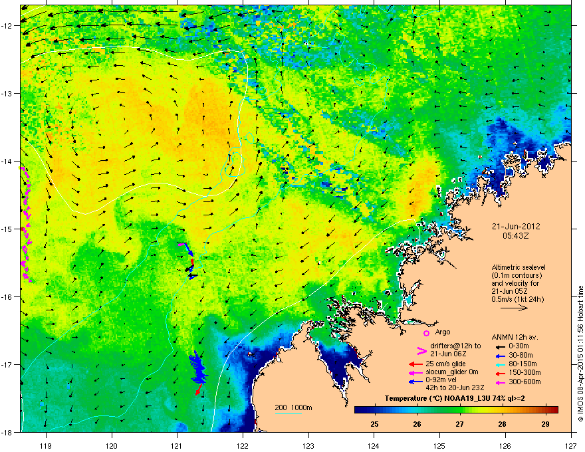The image size is (585, 452).
Task: Click the 25 cm/s glide label
Action: 445,364
